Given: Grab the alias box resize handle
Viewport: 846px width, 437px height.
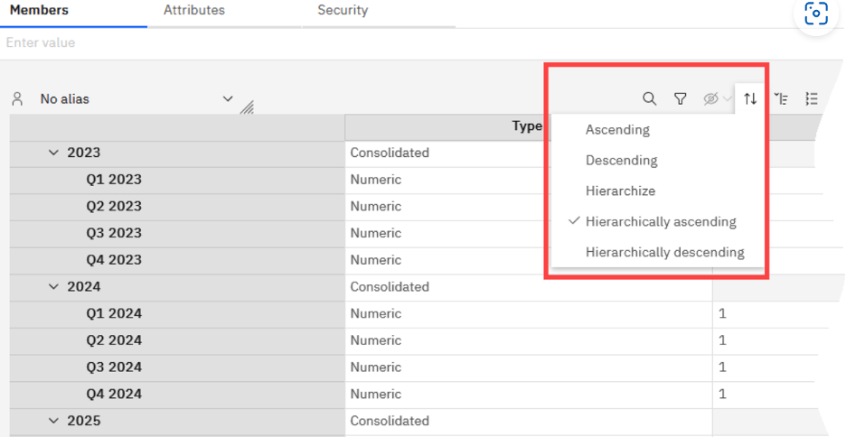Looking at the screenshot, I should (x=247, y=107).
